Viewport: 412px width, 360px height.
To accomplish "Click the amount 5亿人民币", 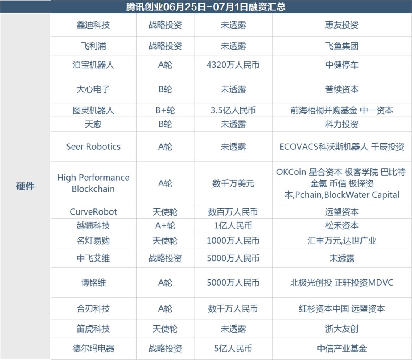I will click(x=233, y=349).
